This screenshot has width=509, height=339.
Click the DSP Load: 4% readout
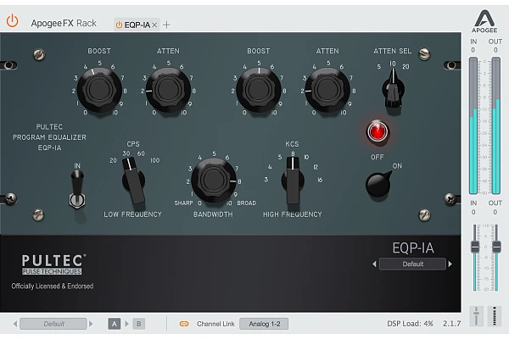click(410, 324)
